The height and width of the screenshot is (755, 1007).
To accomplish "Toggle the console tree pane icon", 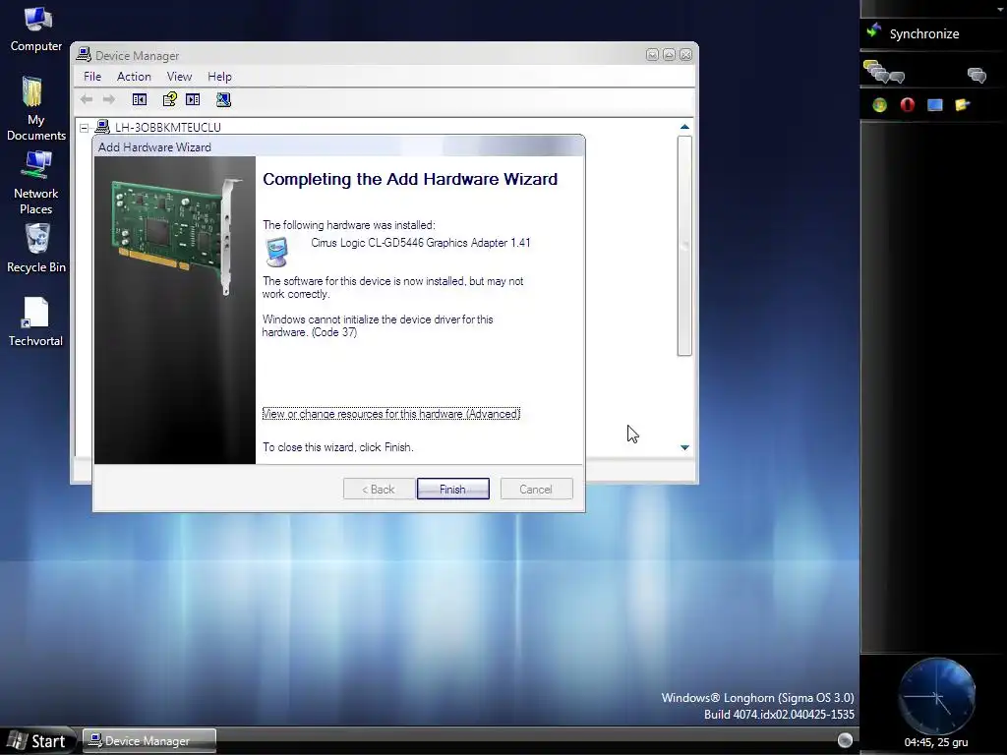I will point(140,99).
